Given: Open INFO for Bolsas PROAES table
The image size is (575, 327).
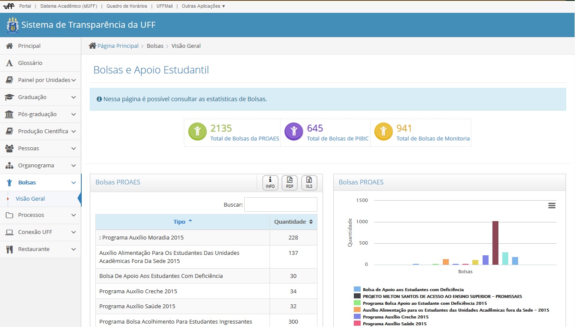Looking at the screenshot, I should tap(270, 183).
